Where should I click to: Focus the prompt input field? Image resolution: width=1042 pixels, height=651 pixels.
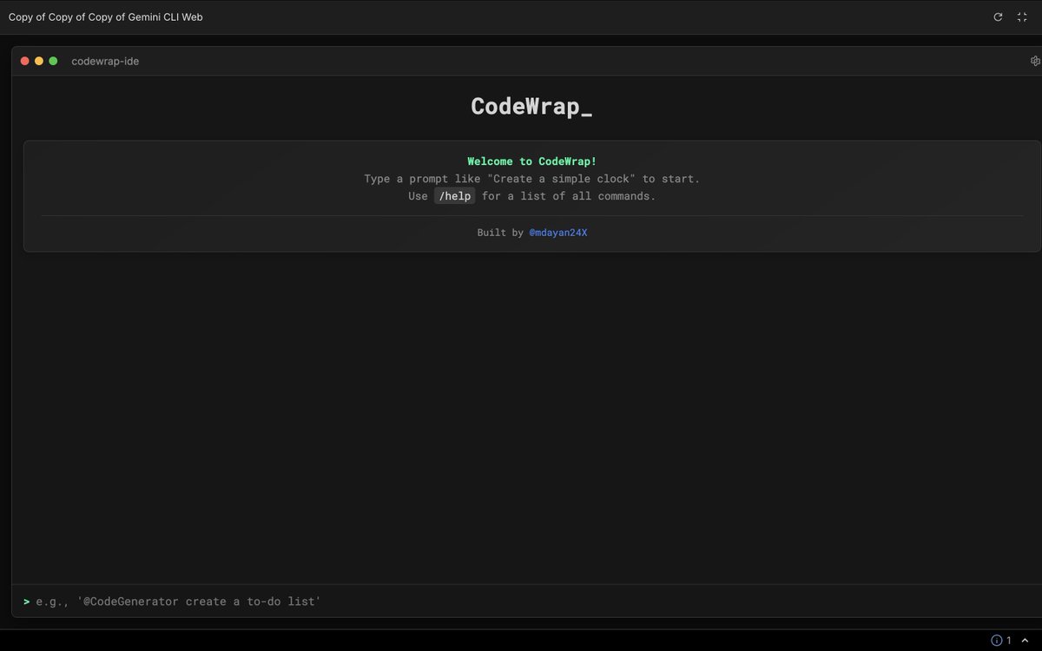point(531,601)
